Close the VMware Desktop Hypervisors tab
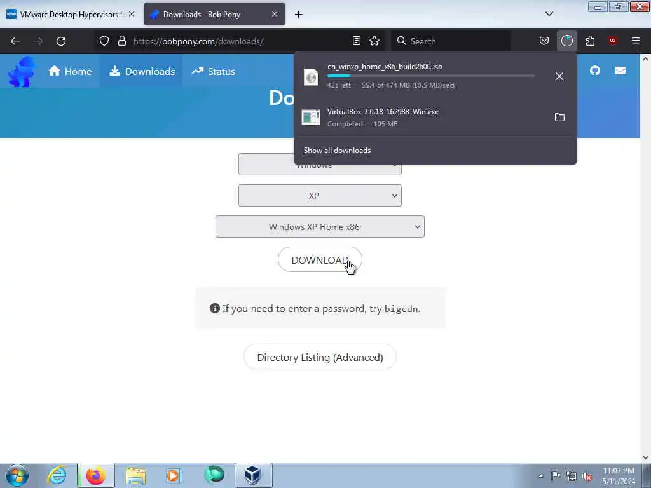This screenshot has width=651, height=488. click(132, 14)
